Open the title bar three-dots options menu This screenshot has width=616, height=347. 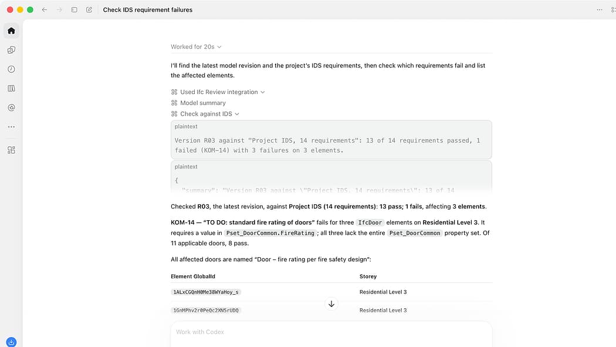[x=600, y=10]
